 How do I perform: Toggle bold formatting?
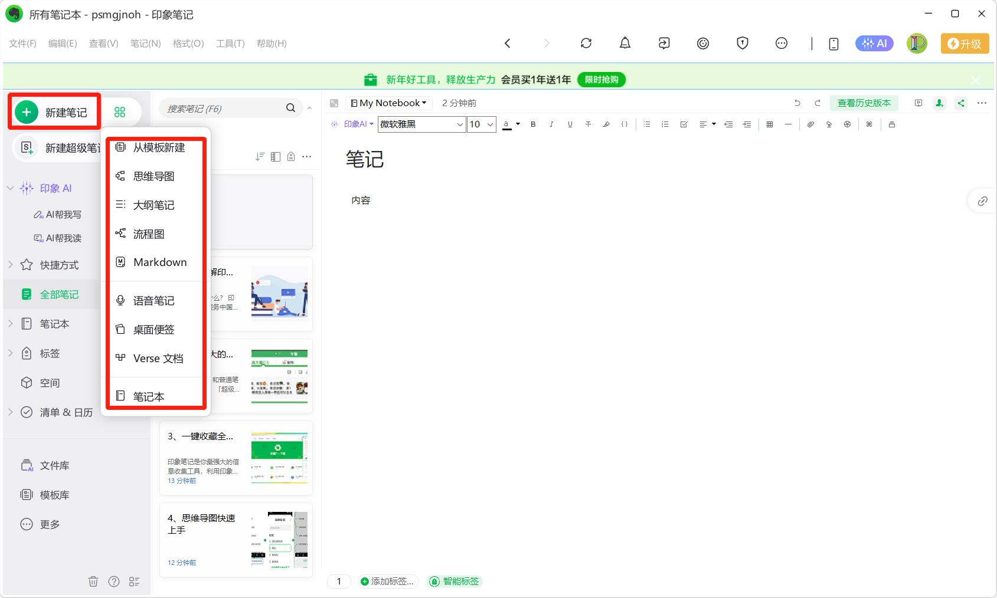pos(533,124)
